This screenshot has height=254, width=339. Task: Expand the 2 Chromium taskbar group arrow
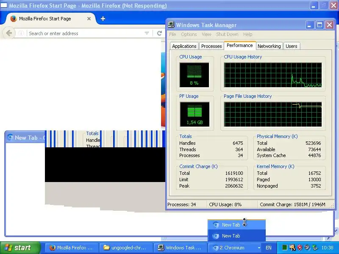(x=259, y=248)
